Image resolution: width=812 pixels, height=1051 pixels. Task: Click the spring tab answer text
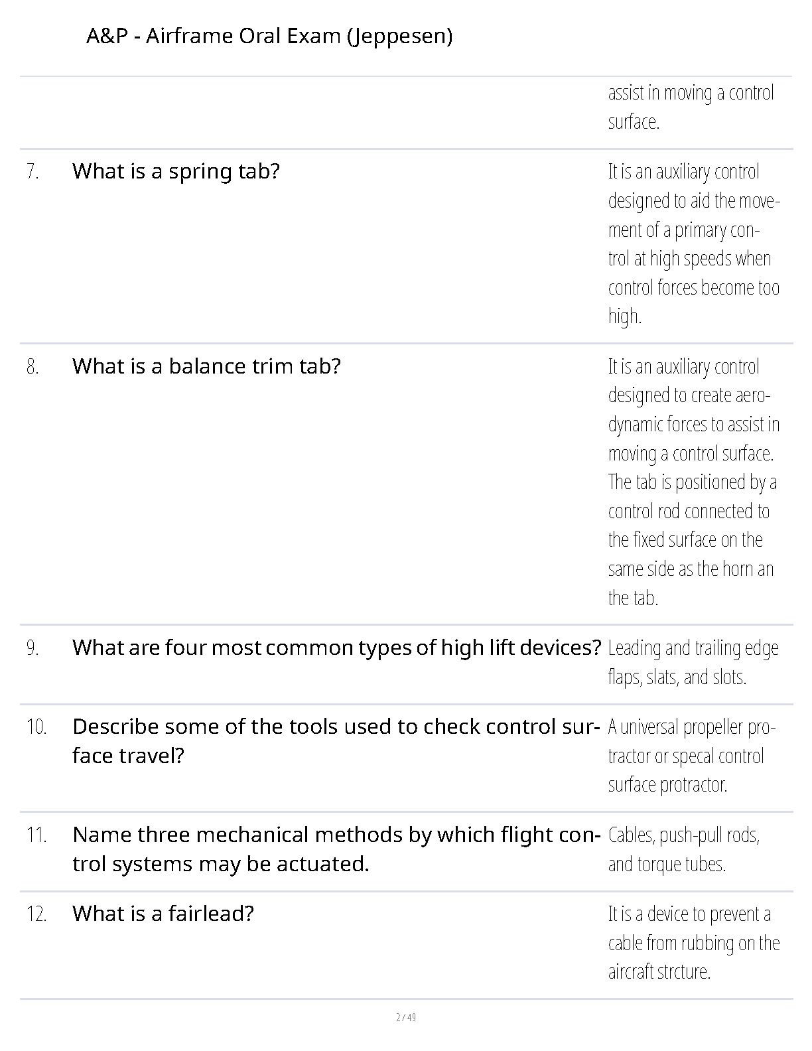[693, 244]
